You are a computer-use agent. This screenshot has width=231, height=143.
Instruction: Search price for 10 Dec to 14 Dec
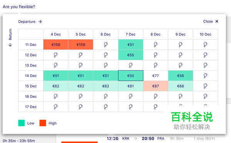point(205,76)
